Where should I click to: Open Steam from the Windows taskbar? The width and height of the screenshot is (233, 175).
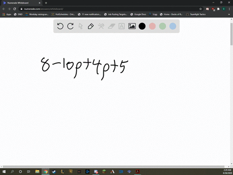54,172
